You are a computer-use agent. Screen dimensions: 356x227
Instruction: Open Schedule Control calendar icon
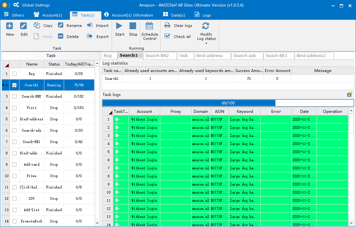pyautogui.click(x=149, y=26)
